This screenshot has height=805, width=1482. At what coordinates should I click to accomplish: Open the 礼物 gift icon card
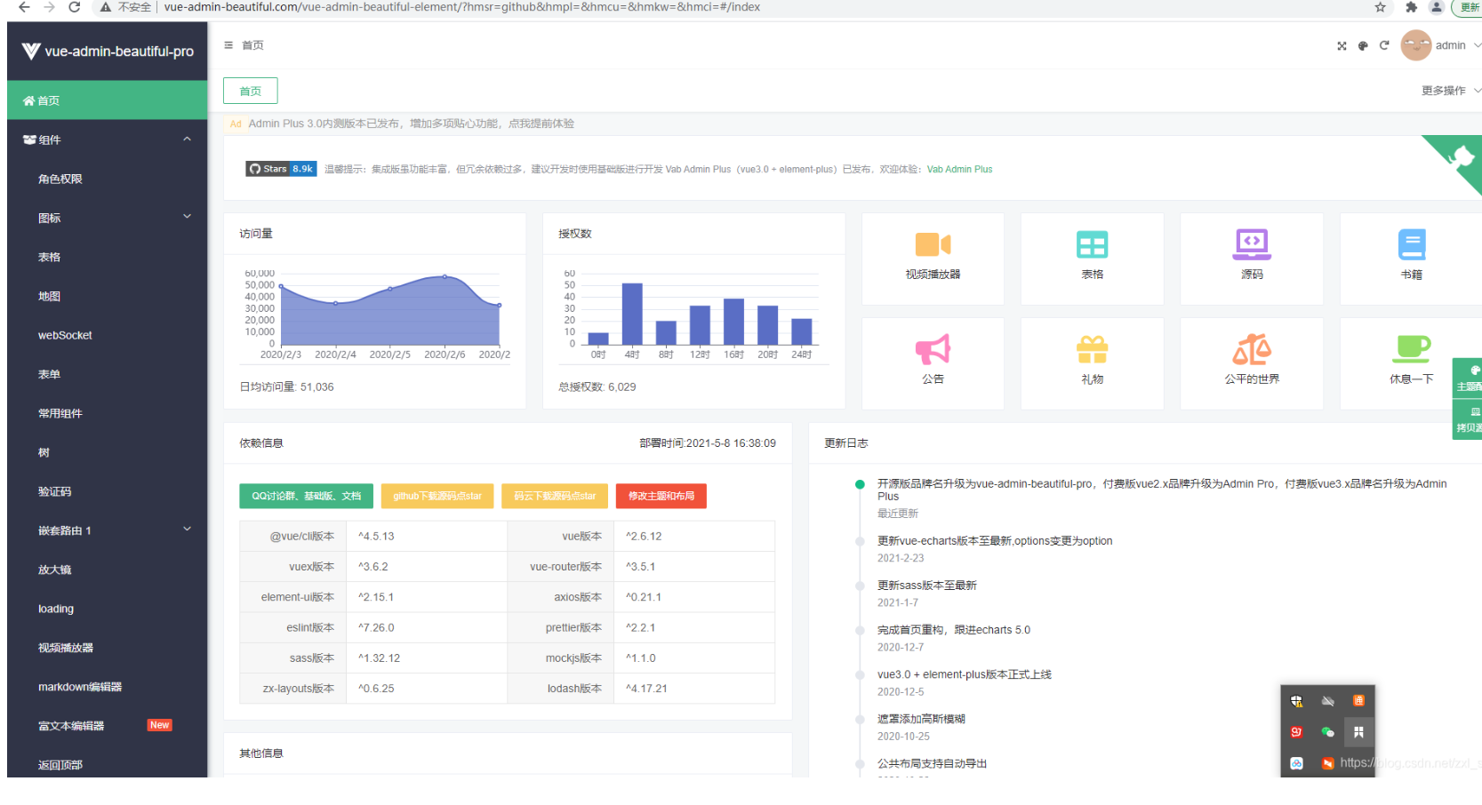(x=1092, y=363)
